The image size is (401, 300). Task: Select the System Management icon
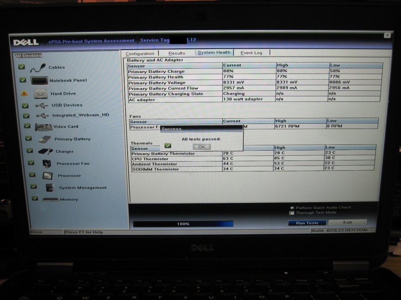point(50,187)
